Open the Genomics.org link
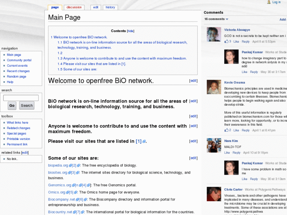The height and width of the screenshot is (215, 287). coord(60,185)
